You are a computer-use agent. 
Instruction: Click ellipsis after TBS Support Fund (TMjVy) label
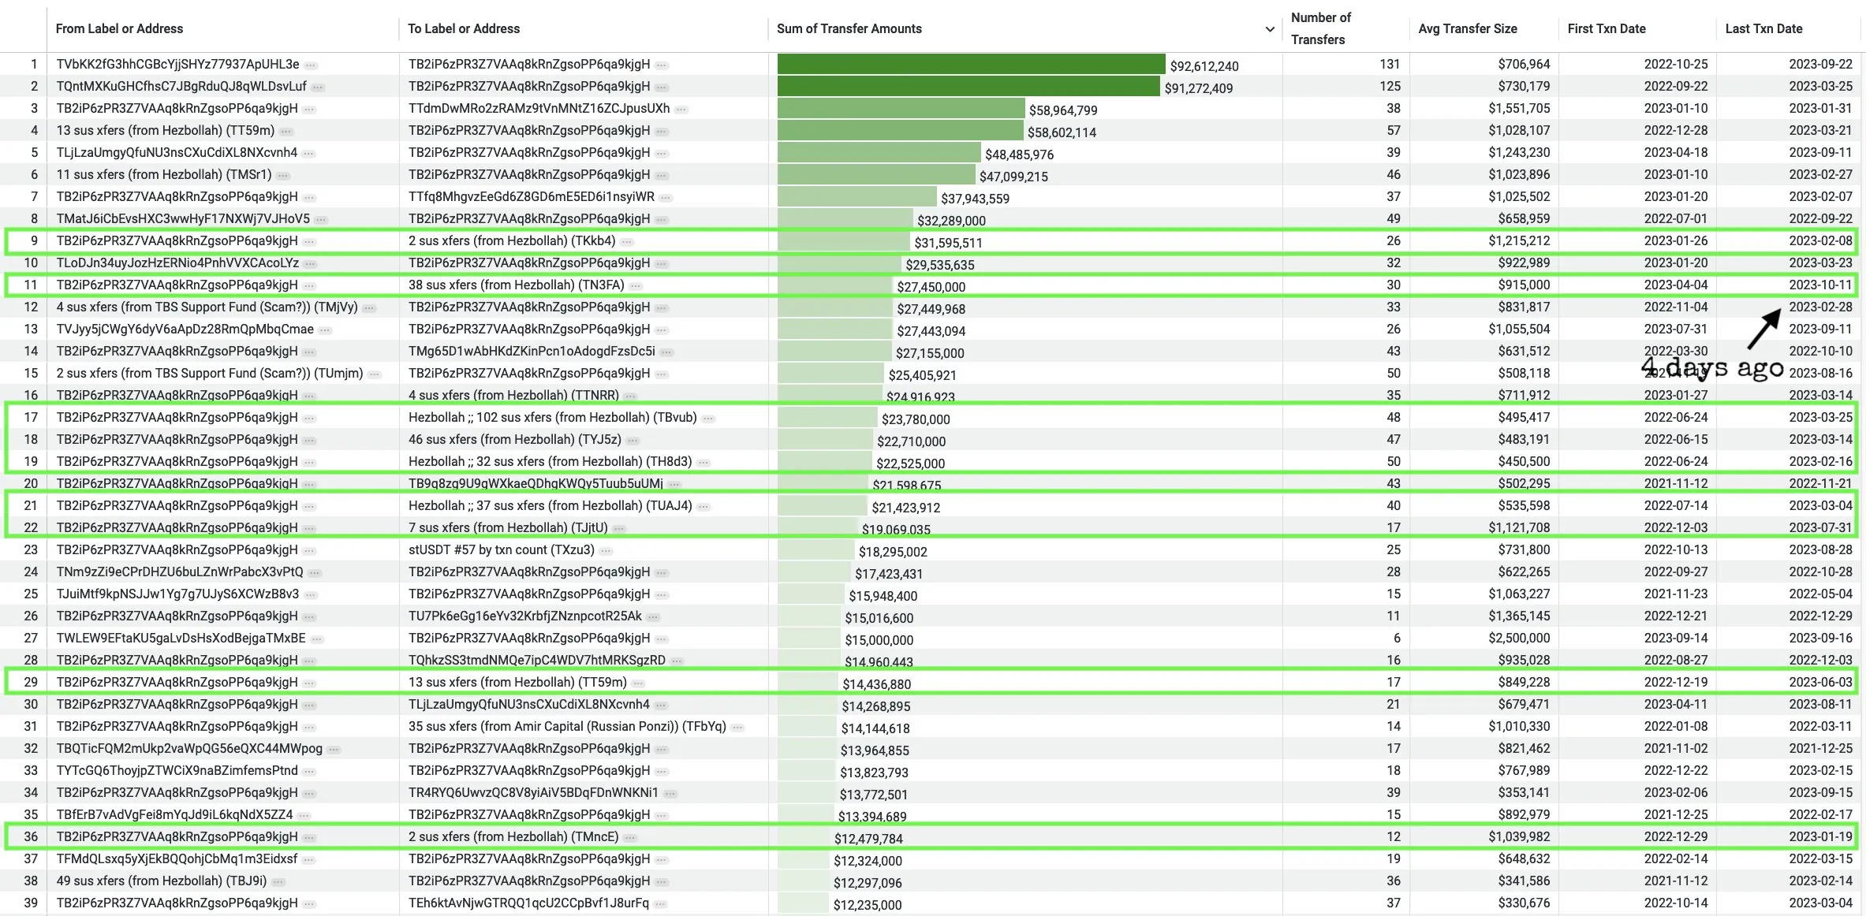369,307
